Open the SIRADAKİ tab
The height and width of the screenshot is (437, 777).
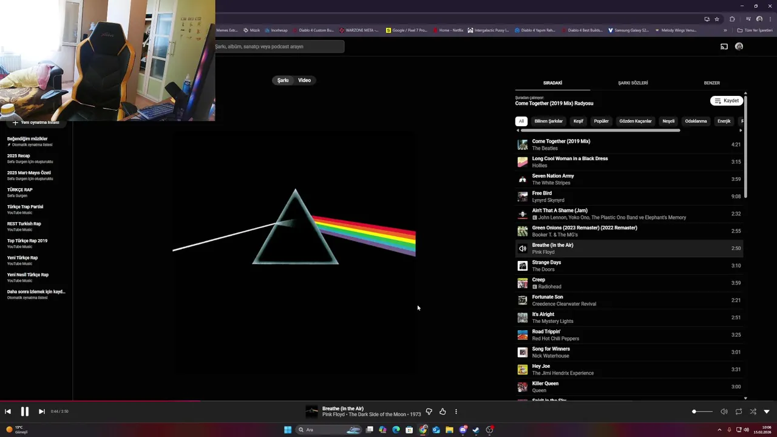pyautogui.click(x=552, y=83)
